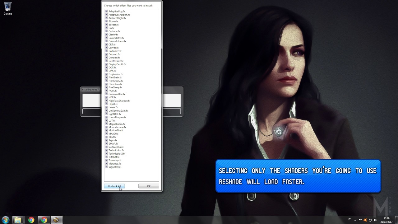This screenshot has height=224, width=398.
Task: Uncheck the Clarity.fx checkbox
Action: pos(106,35)
